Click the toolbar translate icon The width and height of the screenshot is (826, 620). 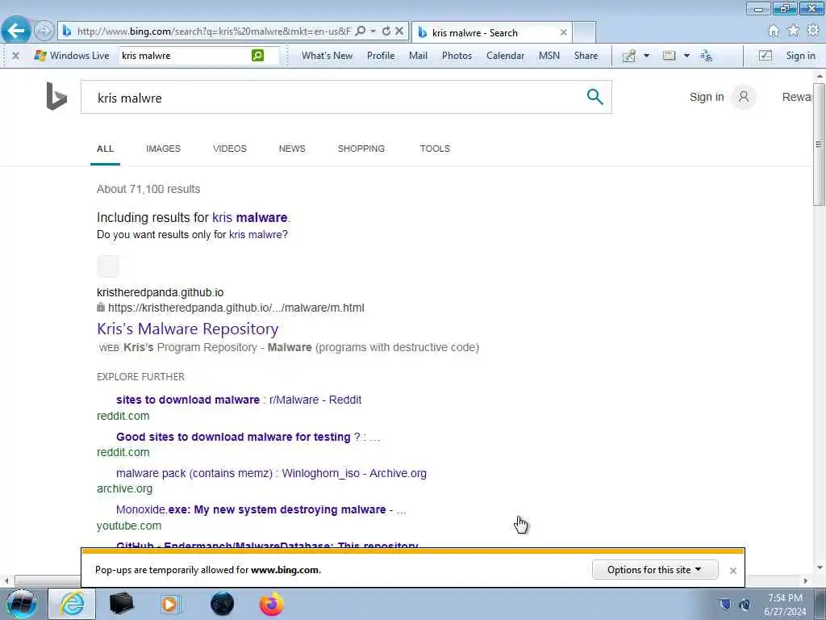click(706, 56)
